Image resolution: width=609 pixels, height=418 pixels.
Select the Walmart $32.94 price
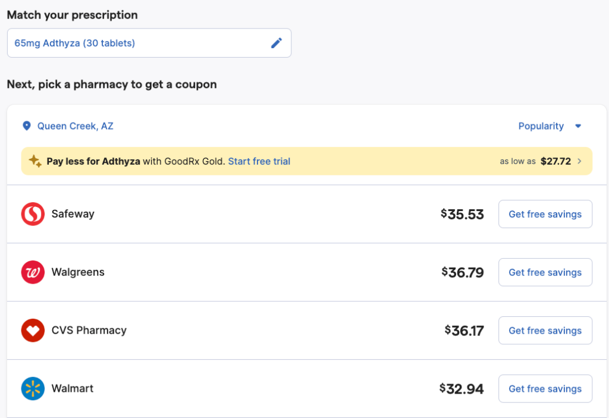point(462,389)
